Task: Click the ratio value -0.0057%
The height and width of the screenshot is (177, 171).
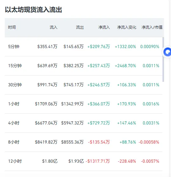Action: coord(150,161)
